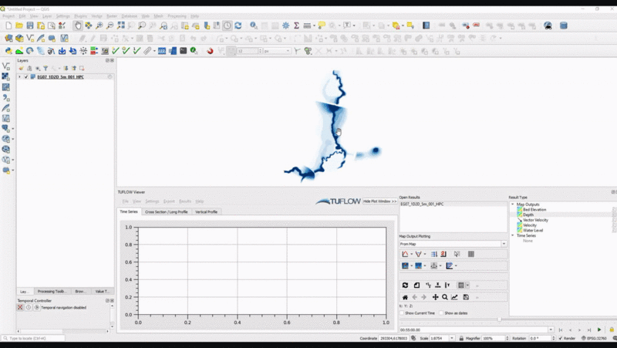Select the Zoom Out magnifier tool

click(x=110, y=25)
